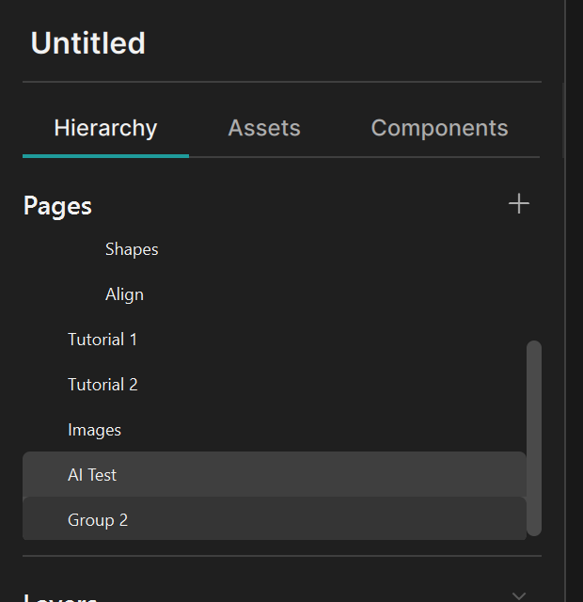This screenshot has width=583, height=602.
Task: Open the Tutorial 1 page
Action: 275,340
